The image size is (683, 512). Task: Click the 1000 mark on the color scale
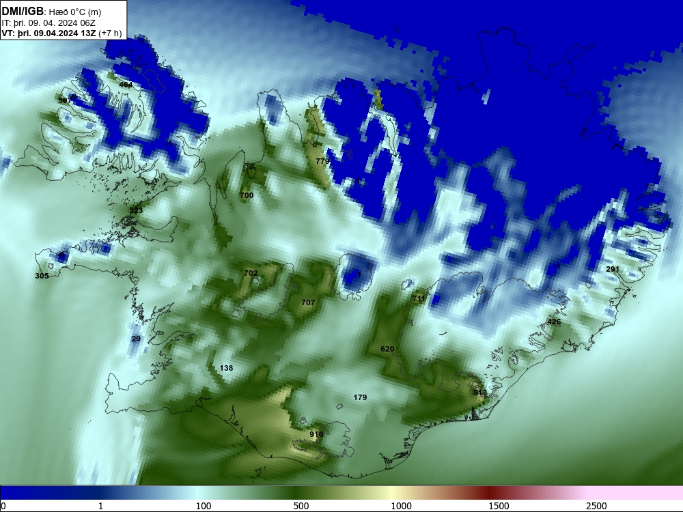[401, 506]
